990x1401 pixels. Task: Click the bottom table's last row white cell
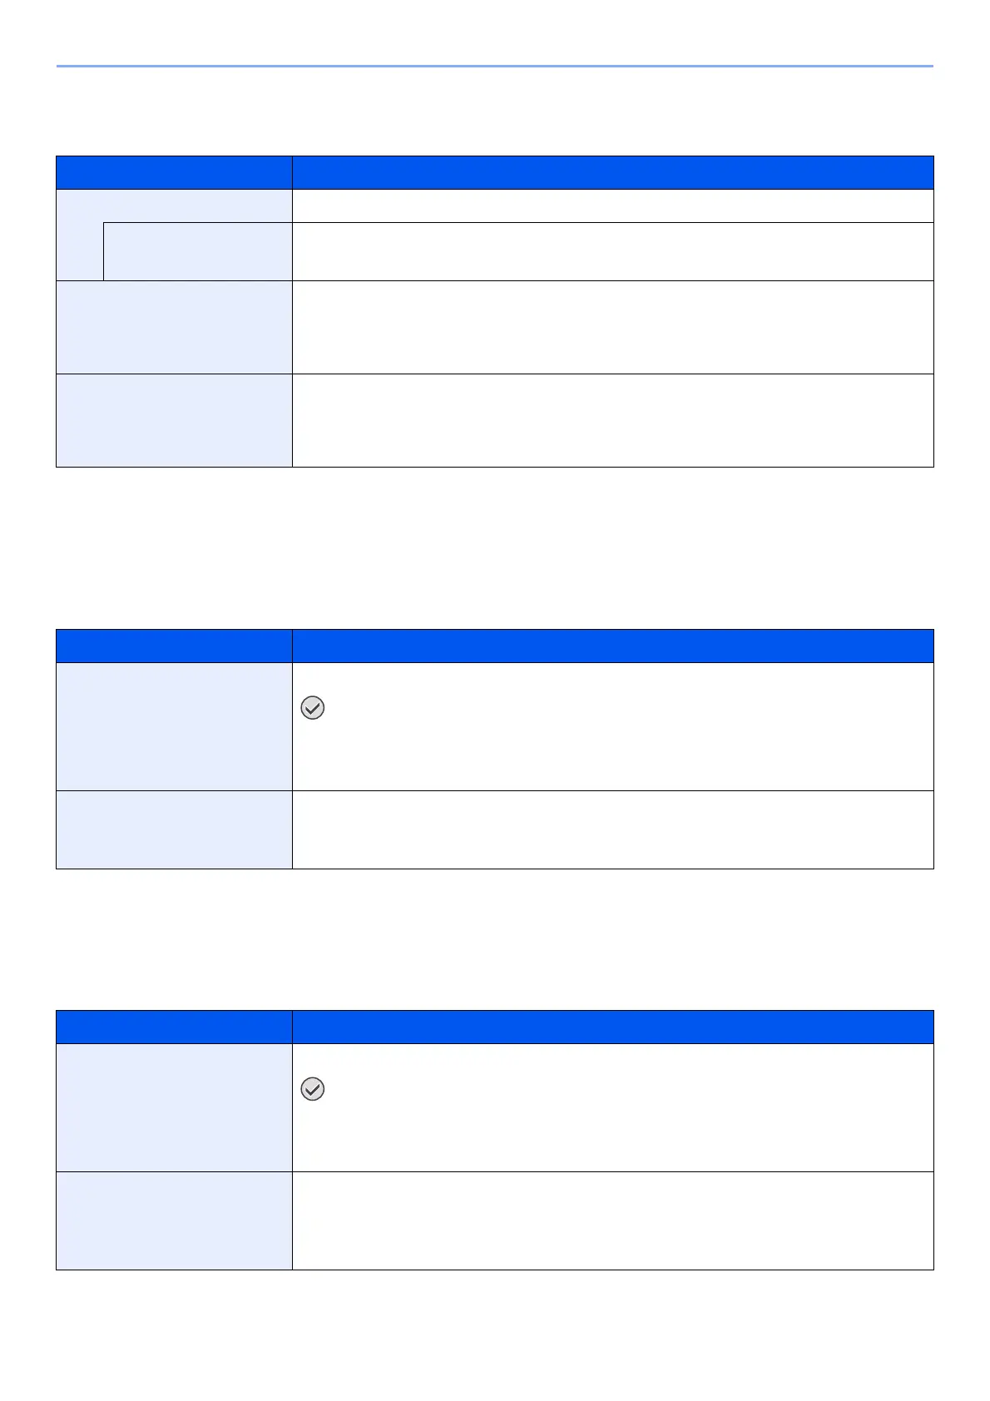pyautogui.click(x=612, y=1220)
